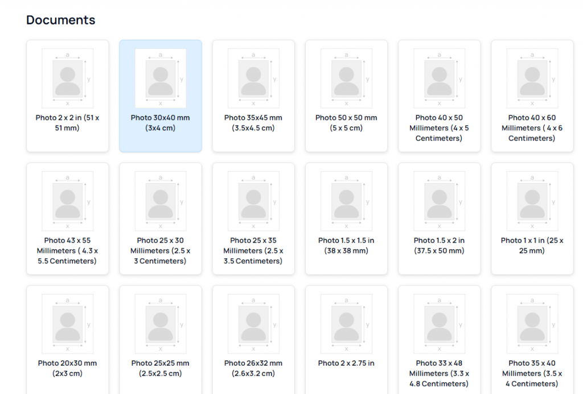Click the Photo 2 x 2.75 in label

point(346,363)
